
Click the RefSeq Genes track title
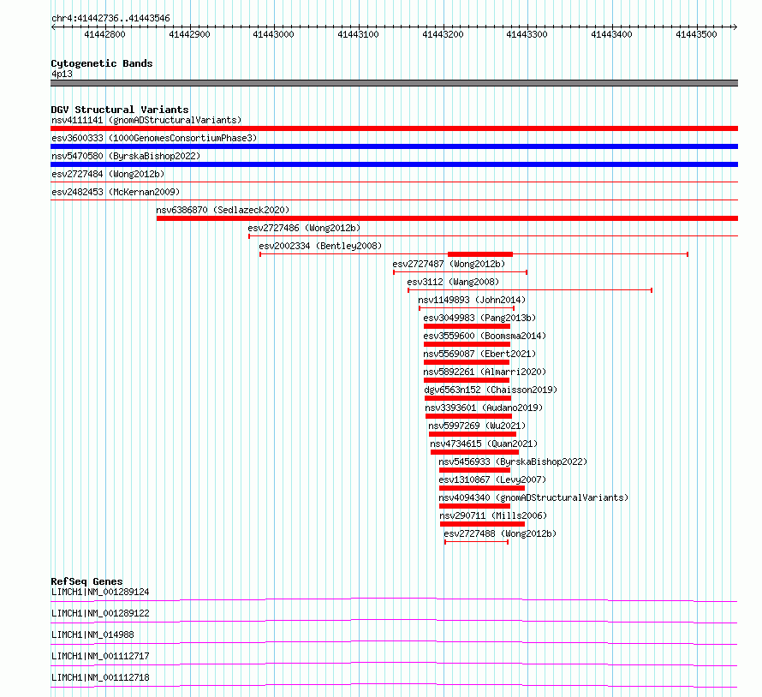86,581
